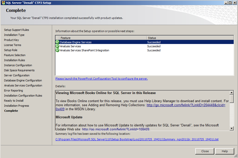This screenshot has height=158, width=238.
Task: Click the Details scrollbar thumb
Action: pos(231,99)
